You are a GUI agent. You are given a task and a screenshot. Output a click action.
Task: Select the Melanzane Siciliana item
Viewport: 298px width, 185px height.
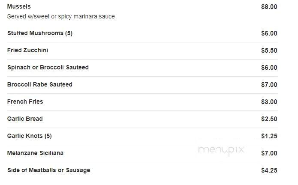pyautogui.click(x=35, y=153)
